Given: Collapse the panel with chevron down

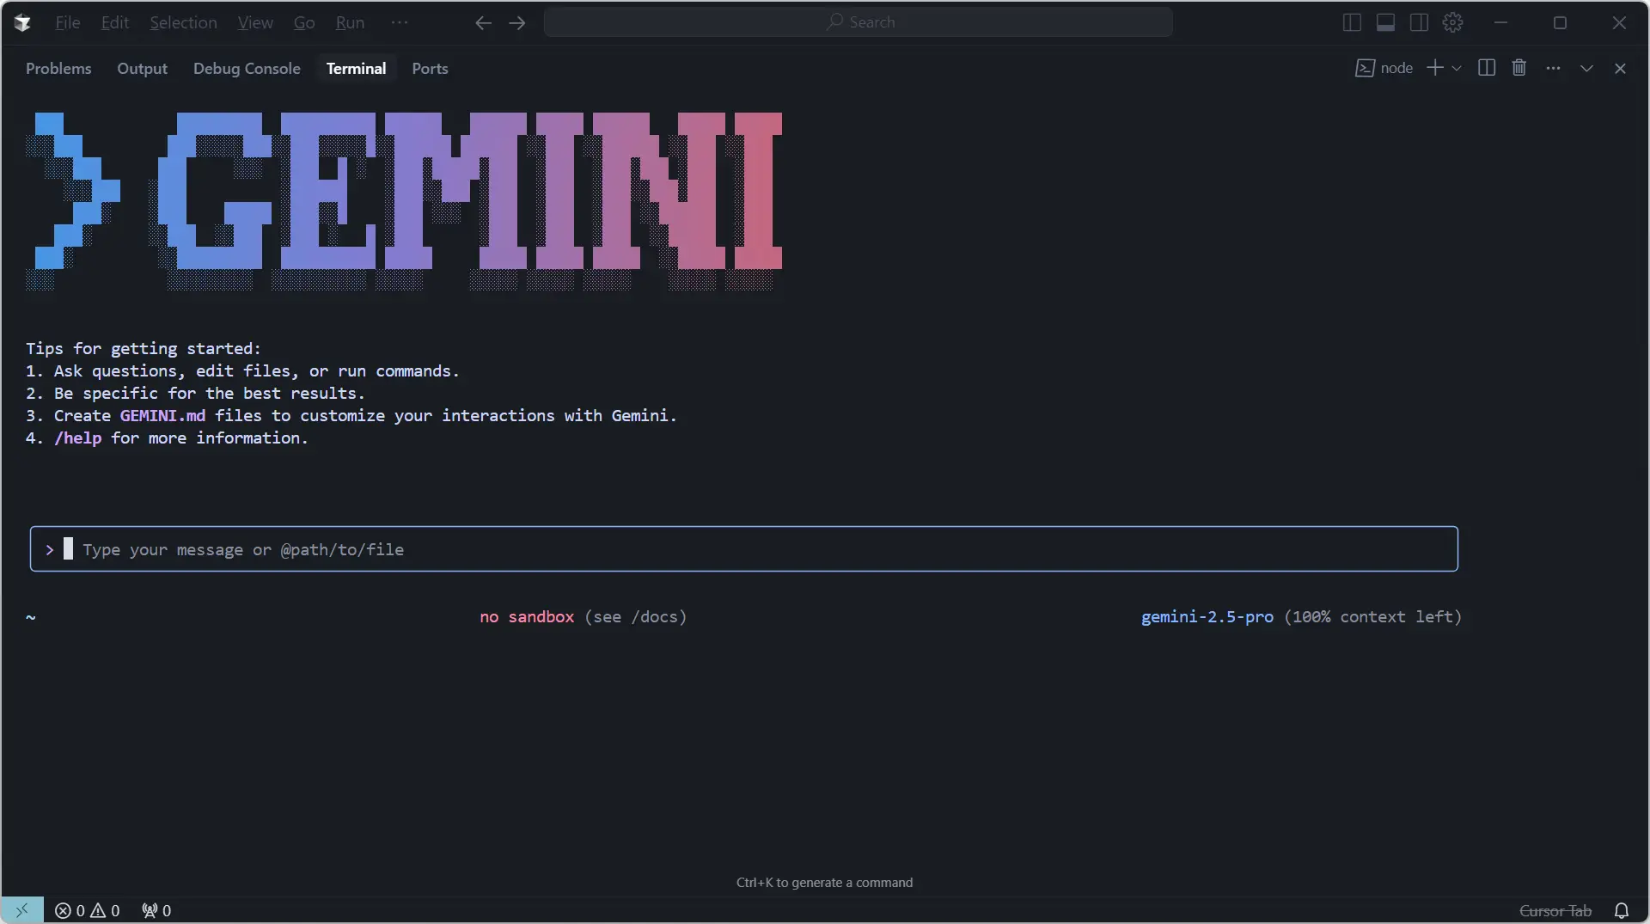Looking at the screenshot, I should pyautogui.click(x=1586, y=69).
